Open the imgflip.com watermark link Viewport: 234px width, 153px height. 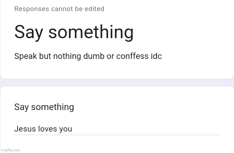coord(11,150)
